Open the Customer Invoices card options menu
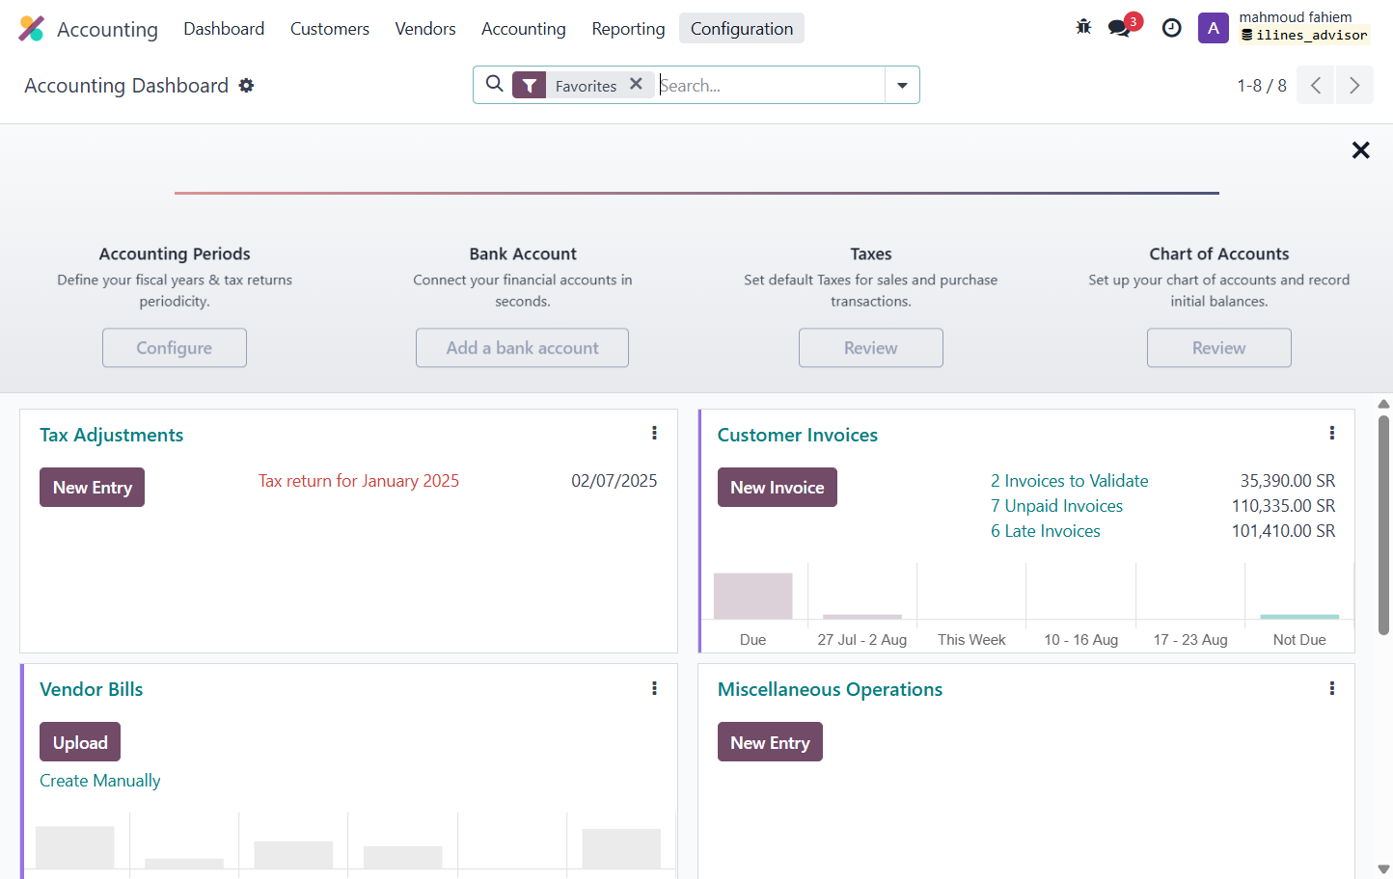This screenshot has height=879, width=1393. point(1332,434)
